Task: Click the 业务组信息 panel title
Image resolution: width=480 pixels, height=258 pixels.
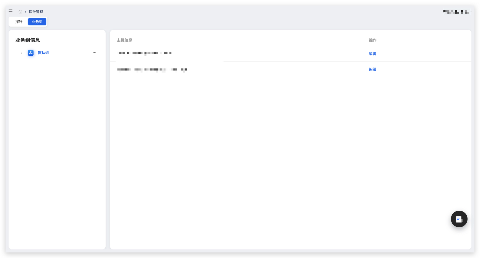Action: tap(27, 40)
